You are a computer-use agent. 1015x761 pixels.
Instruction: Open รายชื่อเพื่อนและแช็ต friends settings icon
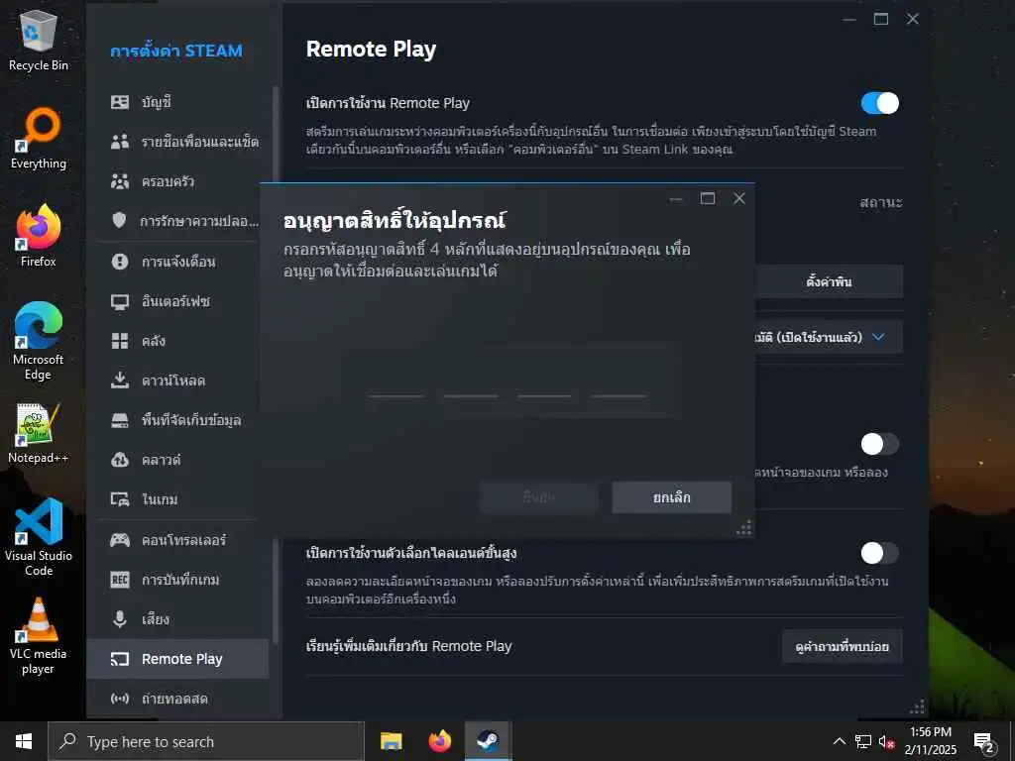coord(120,142)
